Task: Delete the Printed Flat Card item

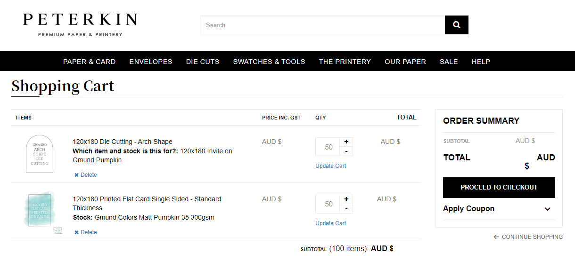Action: click(x=86, y=232)
